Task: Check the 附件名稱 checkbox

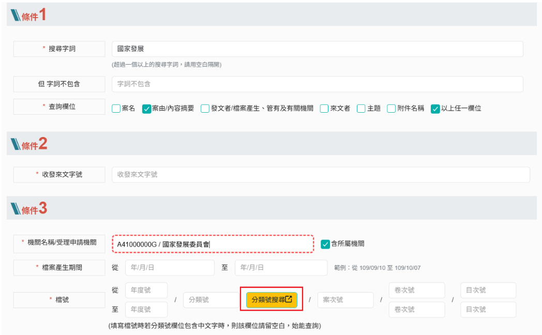Action: [x=392, y=109]
